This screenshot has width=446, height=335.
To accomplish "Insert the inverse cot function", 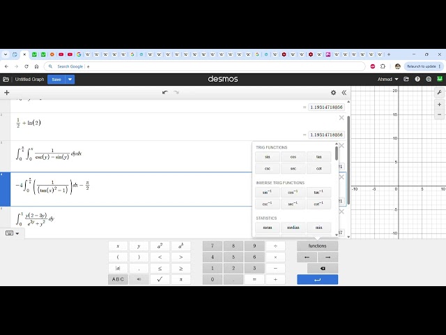I will coord(318,204).
